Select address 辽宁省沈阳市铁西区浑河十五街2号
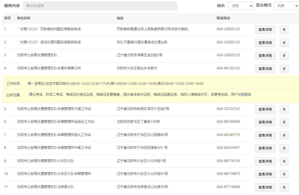Image resolution: width=299 pixels, height=195 pixels. point(143,109)
